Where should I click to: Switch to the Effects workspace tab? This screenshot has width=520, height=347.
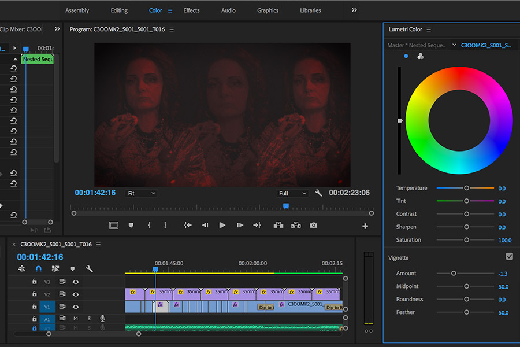point(191,10)
